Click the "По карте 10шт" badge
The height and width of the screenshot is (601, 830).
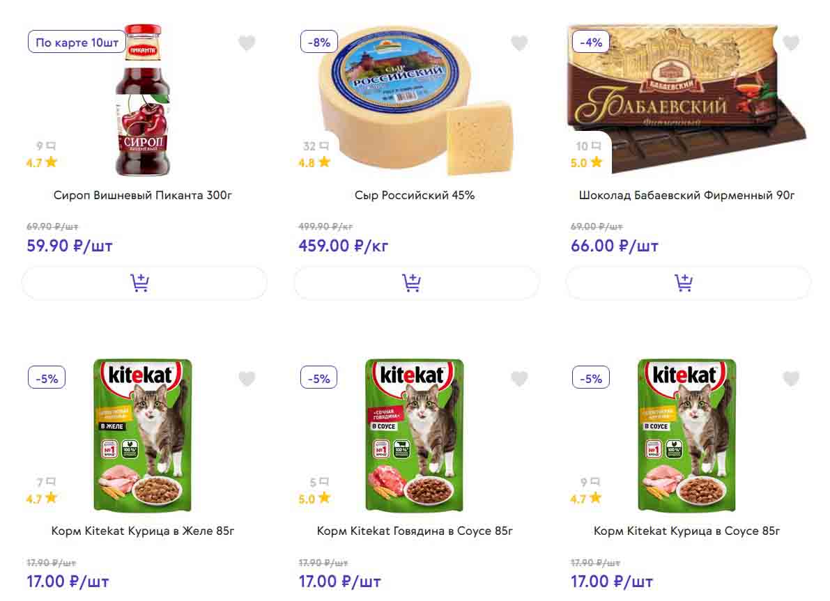click(x=77, y=42)
